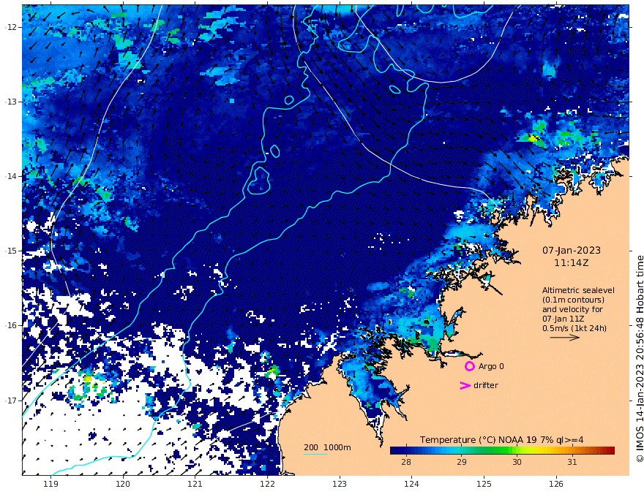Click latitude axis label -16
This screenshot has height=497, width=644.
point(11,325)
